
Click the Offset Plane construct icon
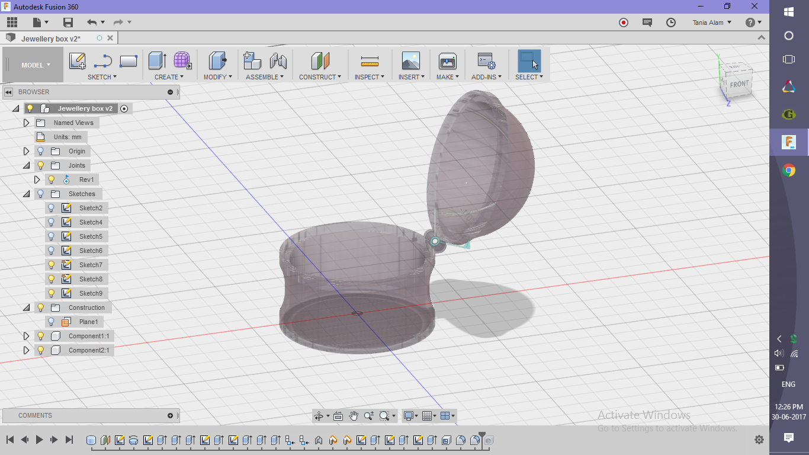[x=320, y=61]
